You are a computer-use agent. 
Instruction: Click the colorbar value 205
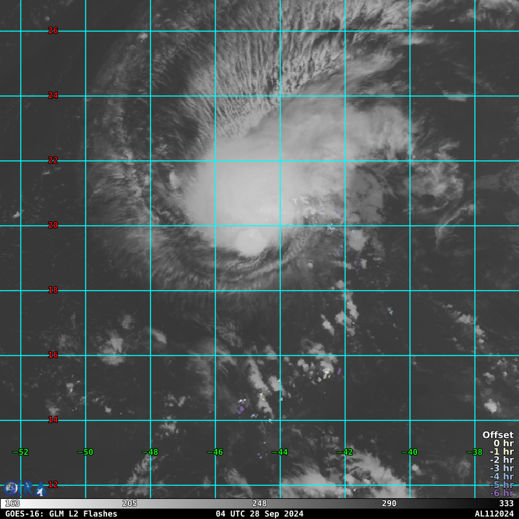(129, 504)
